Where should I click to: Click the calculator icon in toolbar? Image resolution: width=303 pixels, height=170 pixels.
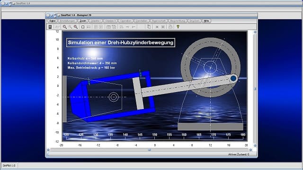click(50, 27)
